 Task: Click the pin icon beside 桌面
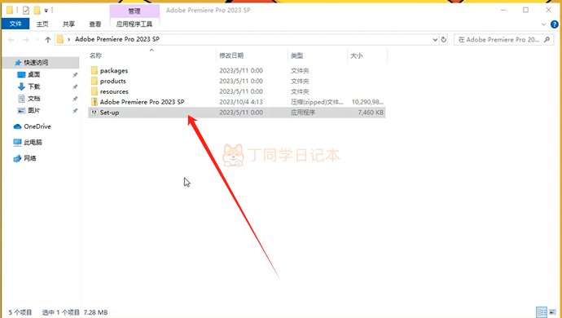click(75, 75)
